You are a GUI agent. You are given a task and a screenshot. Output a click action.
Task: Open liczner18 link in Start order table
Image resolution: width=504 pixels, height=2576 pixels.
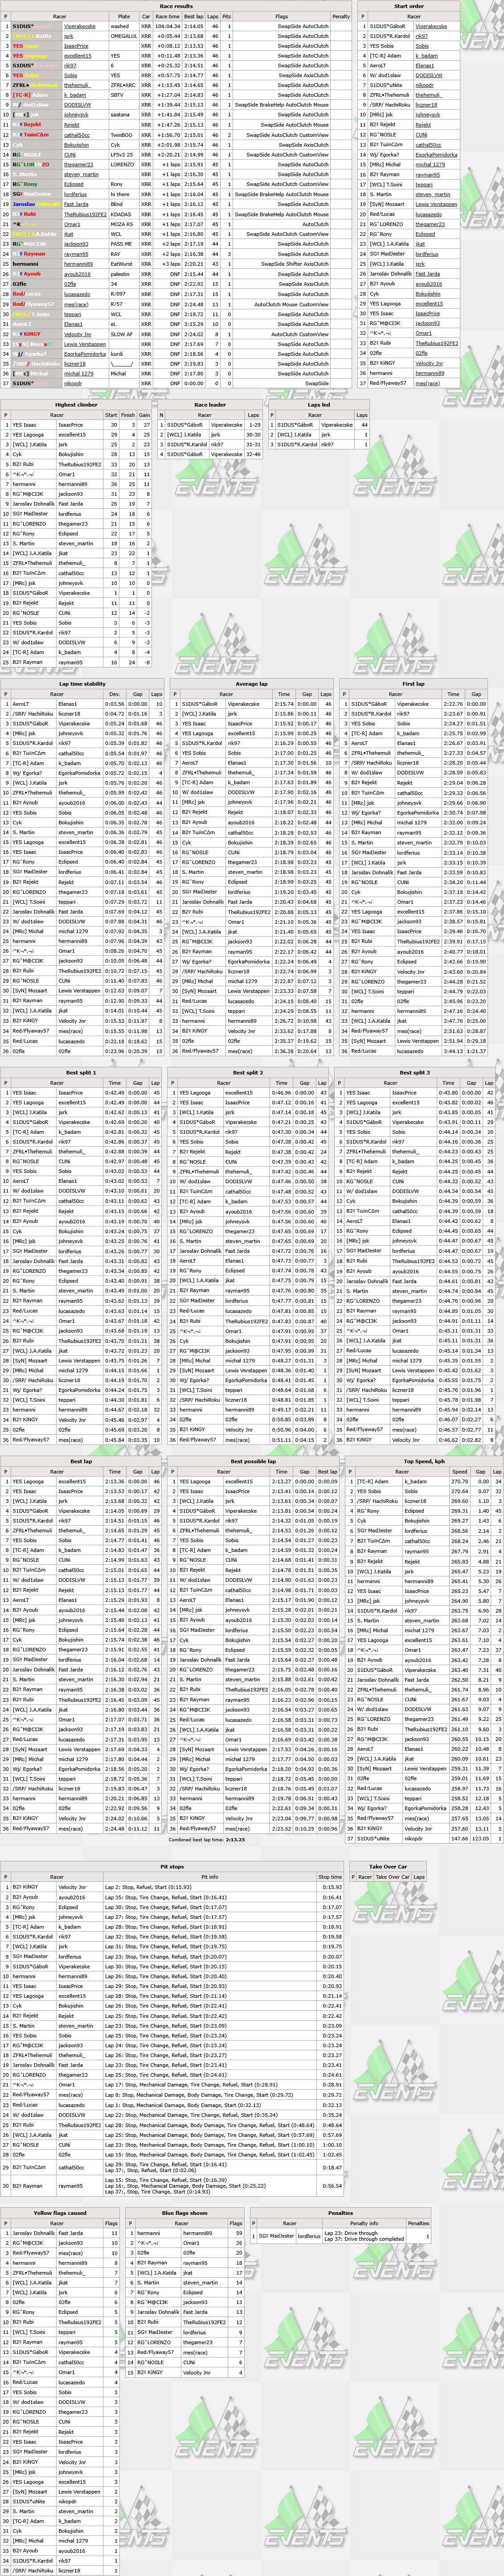(x=427, y=105)
